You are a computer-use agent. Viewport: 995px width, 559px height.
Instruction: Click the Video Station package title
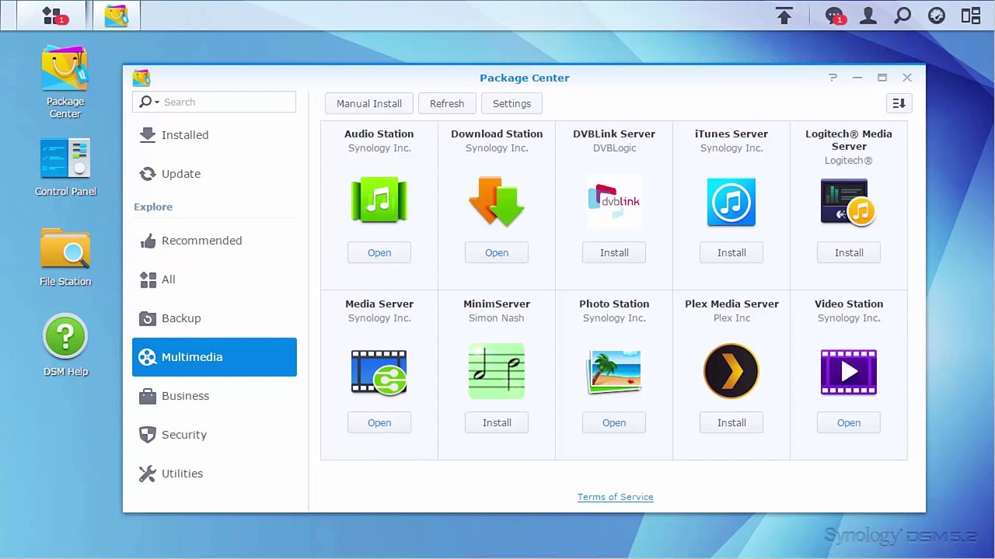[x=849, y=304]
